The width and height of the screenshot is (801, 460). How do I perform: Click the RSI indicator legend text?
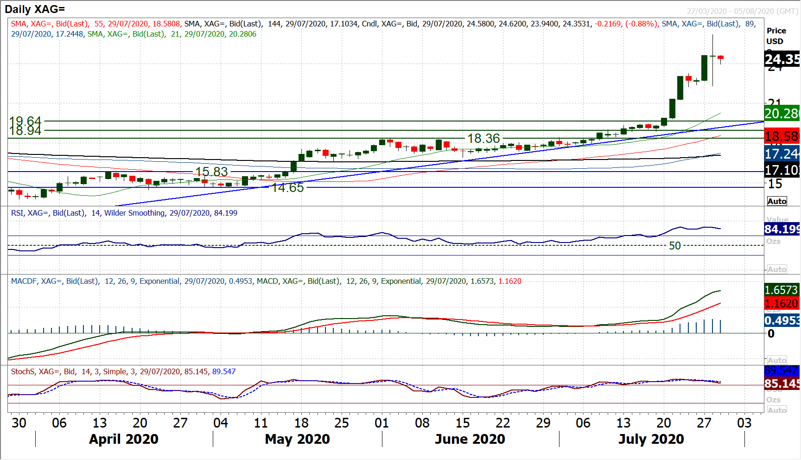(x=124, y=213)
